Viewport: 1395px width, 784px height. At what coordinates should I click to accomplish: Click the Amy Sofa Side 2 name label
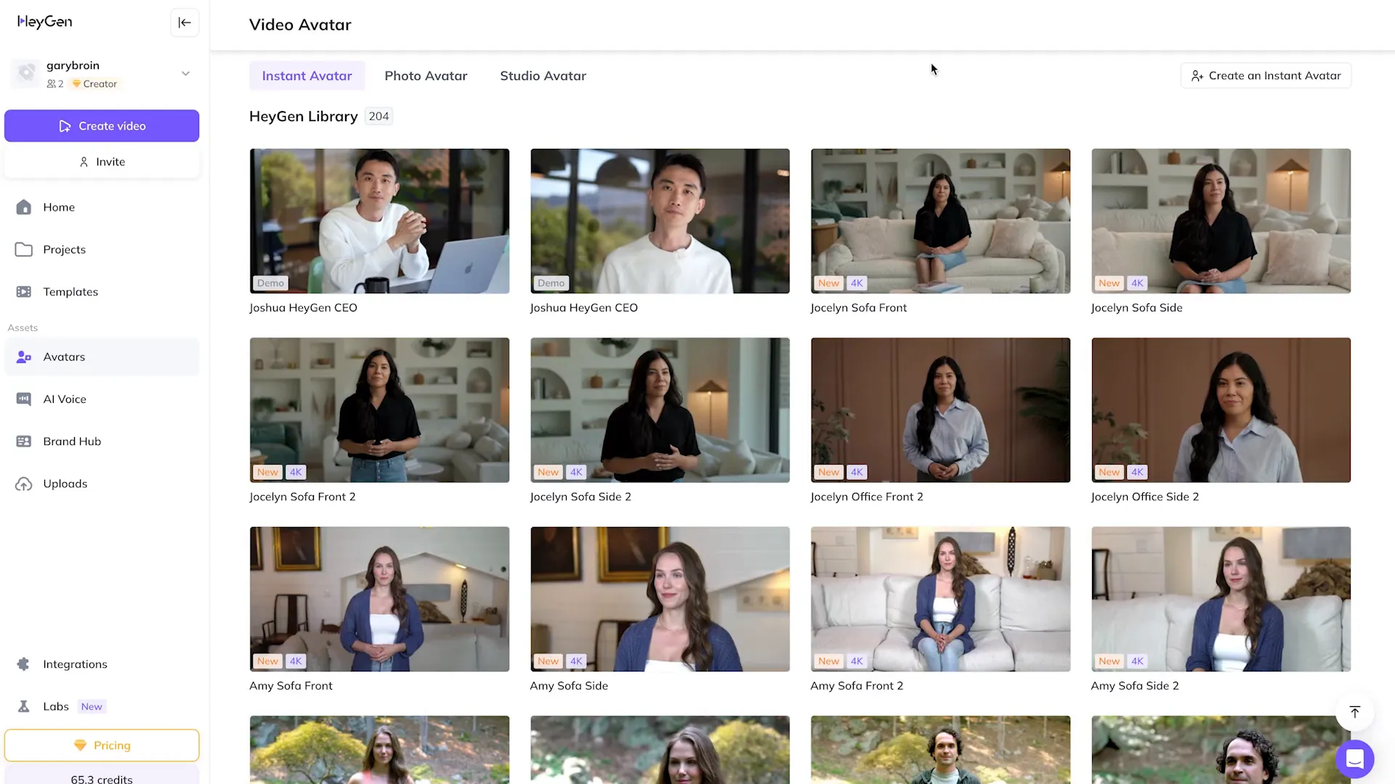click(1135, 686)
